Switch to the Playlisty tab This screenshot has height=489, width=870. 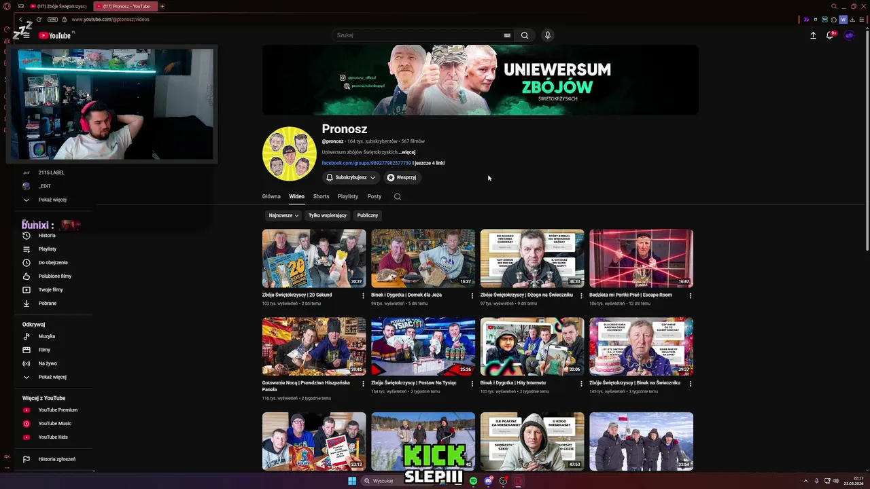(347, 196)
